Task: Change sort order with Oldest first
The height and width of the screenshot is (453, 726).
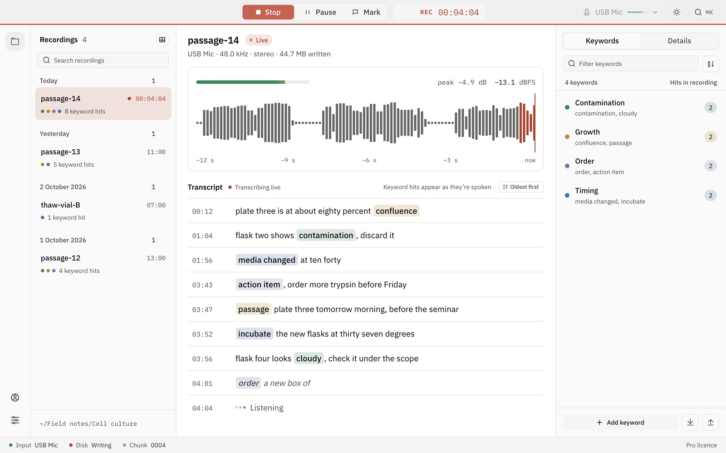Action: (x=521, y=187)
